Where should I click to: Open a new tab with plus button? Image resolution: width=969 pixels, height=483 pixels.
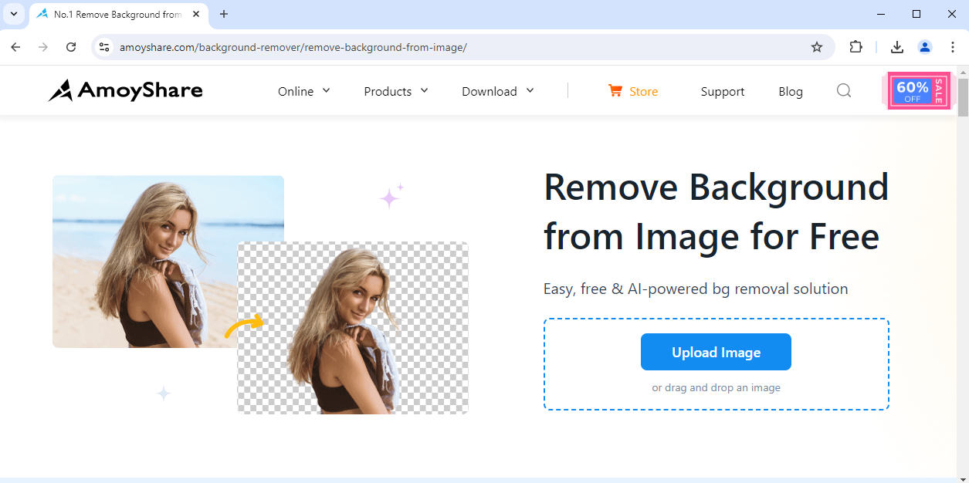224,14
